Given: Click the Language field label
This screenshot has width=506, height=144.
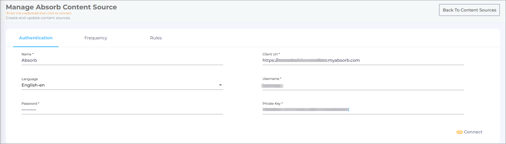Looking at the screenshot, I should coord(30,79).
